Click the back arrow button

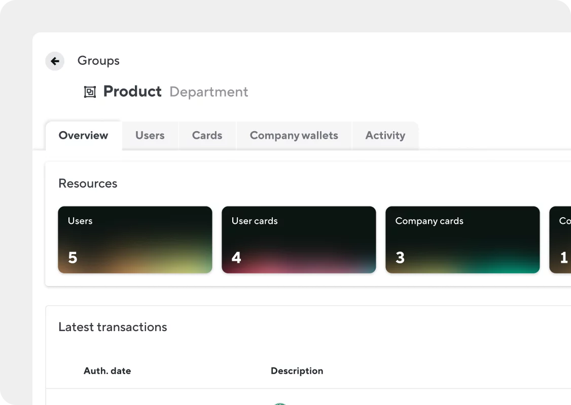55,61
